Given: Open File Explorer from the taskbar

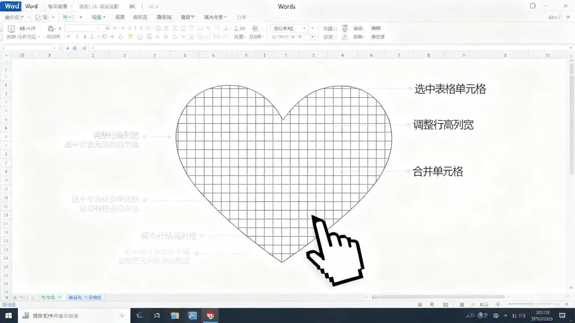Looking at the screenshot, I should [175, 315].
